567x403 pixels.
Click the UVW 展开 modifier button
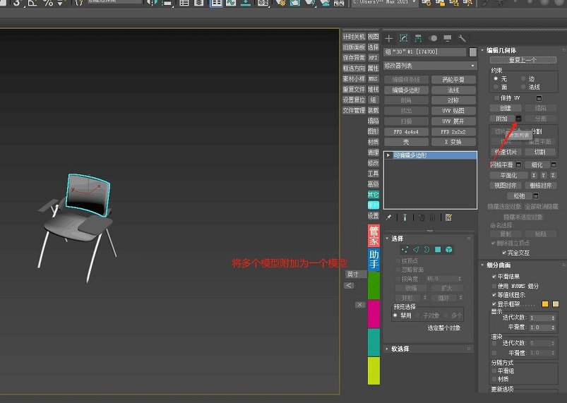pos(453,121)
